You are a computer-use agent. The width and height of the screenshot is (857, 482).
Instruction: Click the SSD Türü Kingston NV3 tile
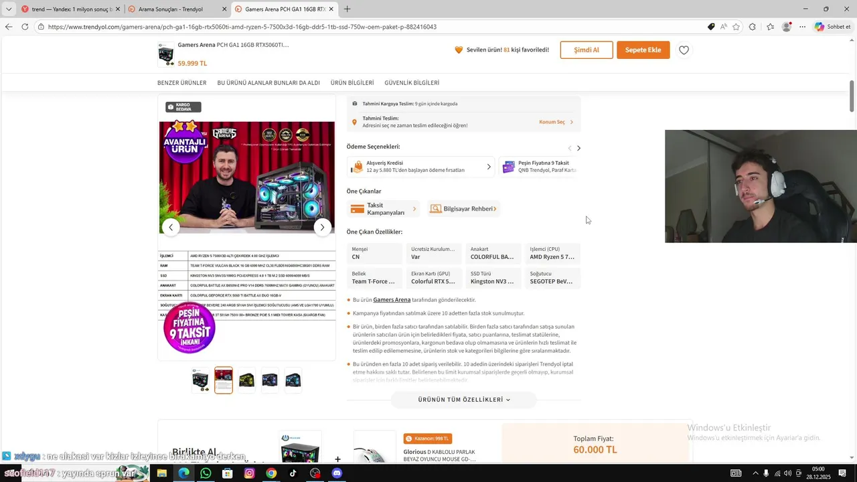[x=493, y=278]
